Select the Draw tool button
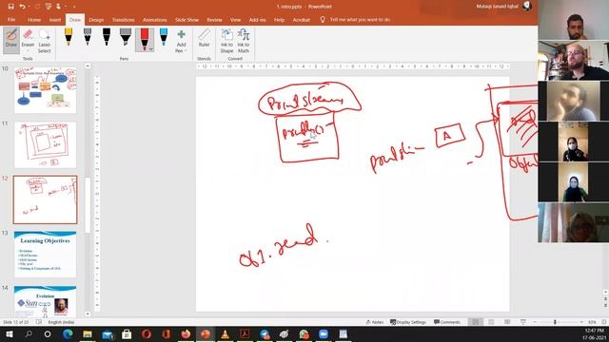Screen dimensions: 609x342 [11, 40]
